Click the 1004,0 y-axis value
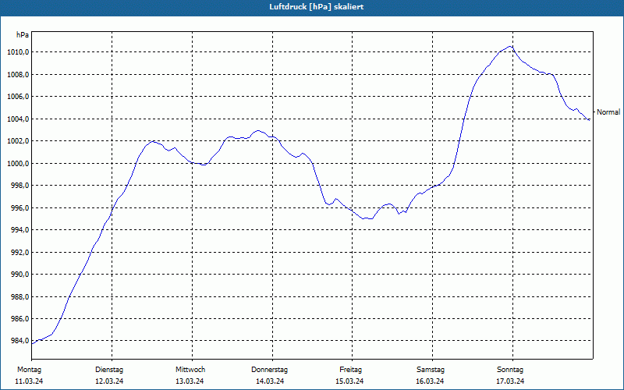 click(16, 119)
